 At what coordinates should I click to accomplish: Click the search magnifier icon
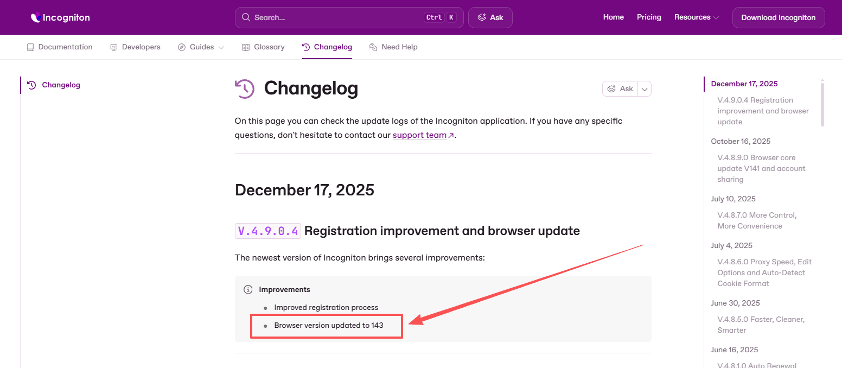click(x=246, y=17)
